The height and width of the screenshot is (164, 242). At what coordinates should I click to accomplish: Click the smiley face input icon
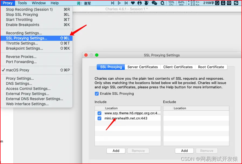click(x=217, y=3)
